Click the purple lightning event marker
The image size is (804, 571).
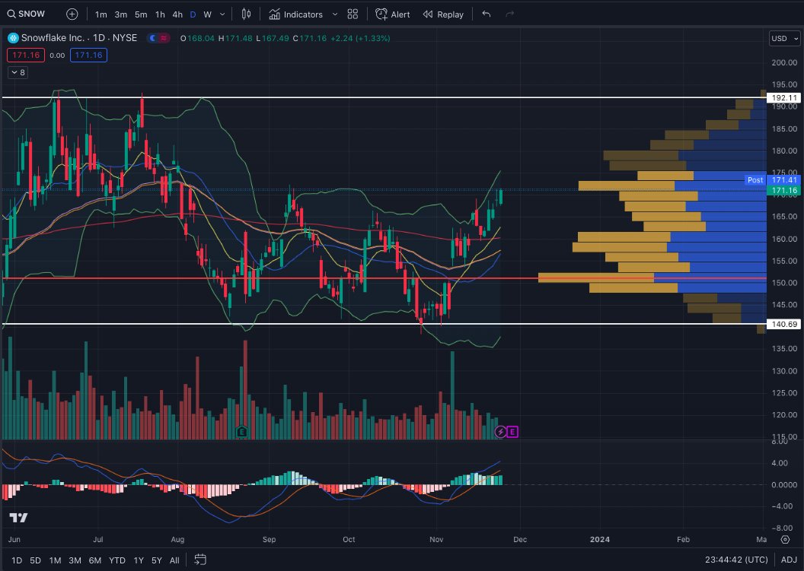pyautogui.click(x=500, y=432)
